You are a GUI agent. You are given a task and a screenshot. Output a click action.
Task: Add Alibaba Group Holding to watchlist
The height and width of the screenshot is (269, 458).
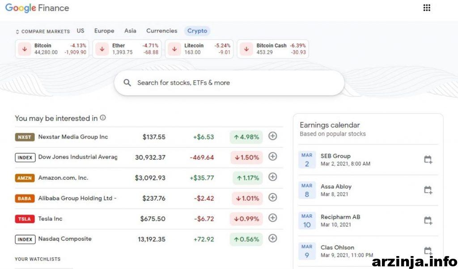click(272, 197)
